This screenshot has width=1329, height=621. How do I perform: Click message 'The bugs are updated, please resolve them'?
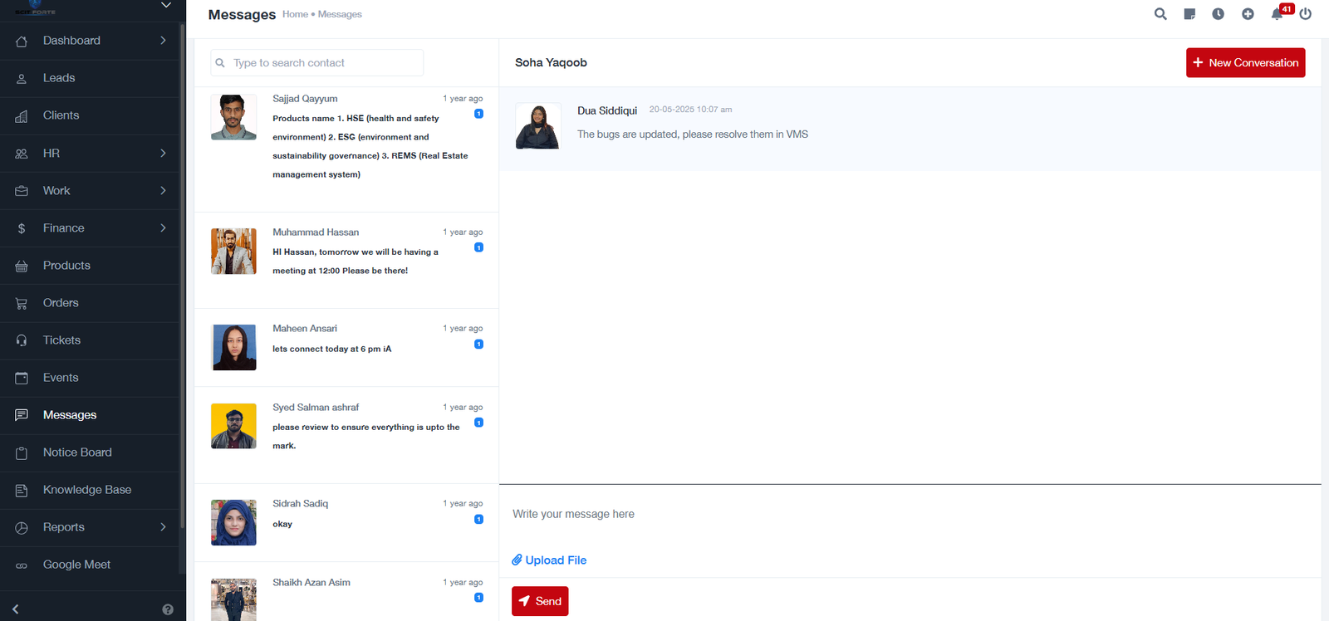tap(693, 134)
